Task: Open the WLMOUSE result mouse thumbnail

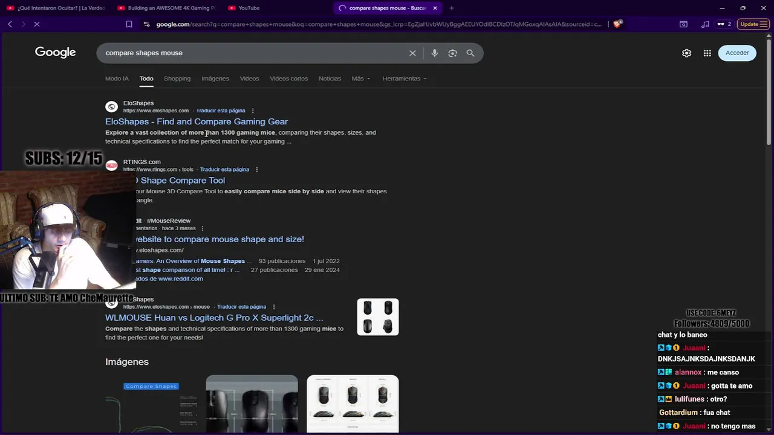Action: (378, 317)
